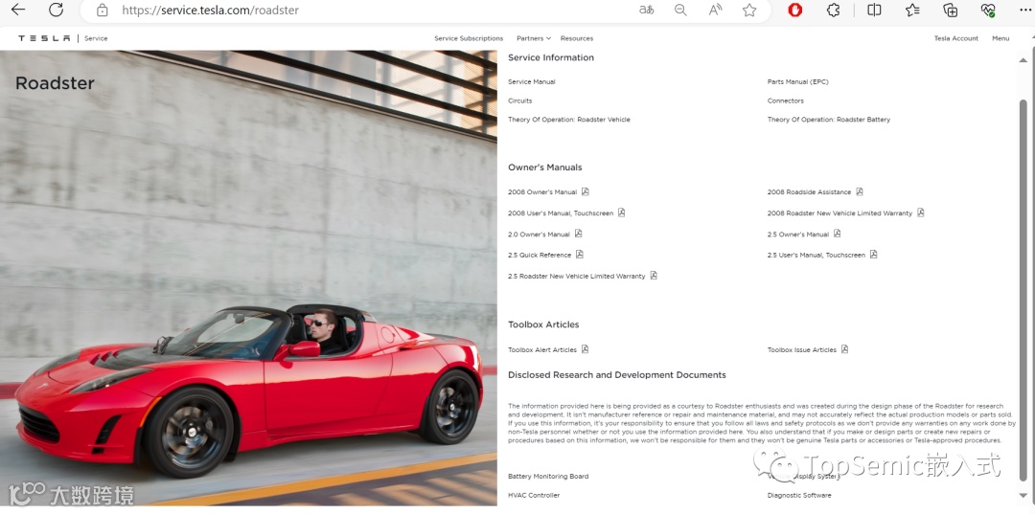
Task: Click the page scrollbar down arrow
Action: click(x=1023, y=496)
